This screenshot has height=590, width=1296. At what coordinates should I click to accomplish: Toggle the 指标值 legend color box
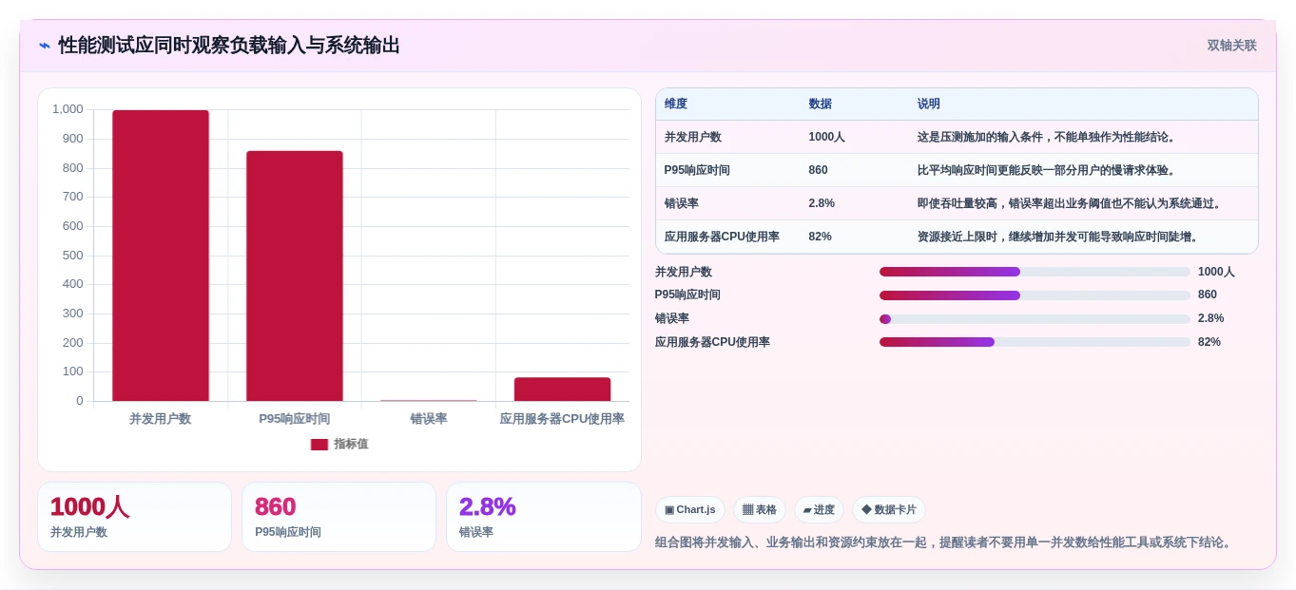319,445
